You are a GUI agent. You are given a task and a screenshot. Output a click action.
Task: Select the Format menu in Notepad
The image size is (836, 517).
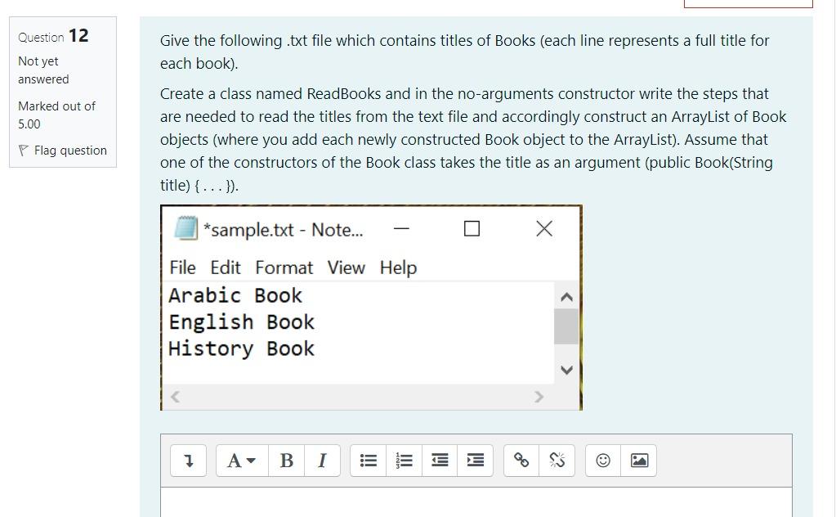coord(284,267)
